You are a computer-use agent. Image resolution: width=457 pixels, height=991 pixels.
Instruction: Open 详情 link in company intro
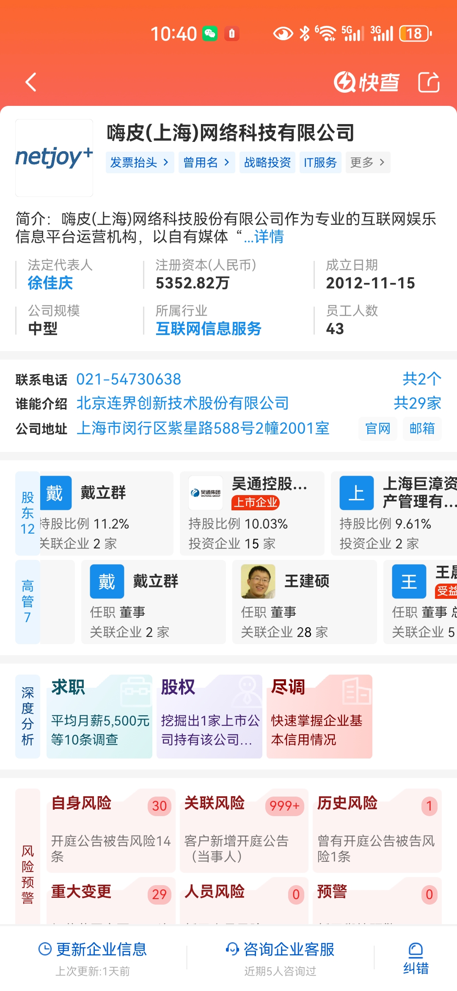pos(269,237)
